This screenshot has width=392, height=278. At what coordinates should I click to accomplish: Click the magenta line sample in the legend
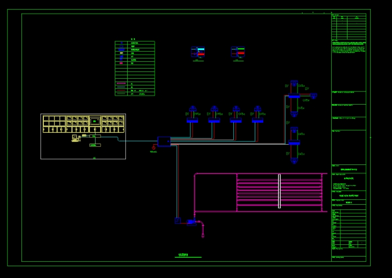pyautogui.click(x=121, y=83)
